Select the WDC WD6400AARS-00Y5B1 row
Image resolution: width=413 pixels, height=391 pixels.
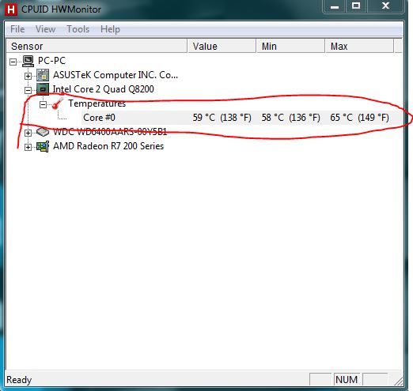click(110, 132)
